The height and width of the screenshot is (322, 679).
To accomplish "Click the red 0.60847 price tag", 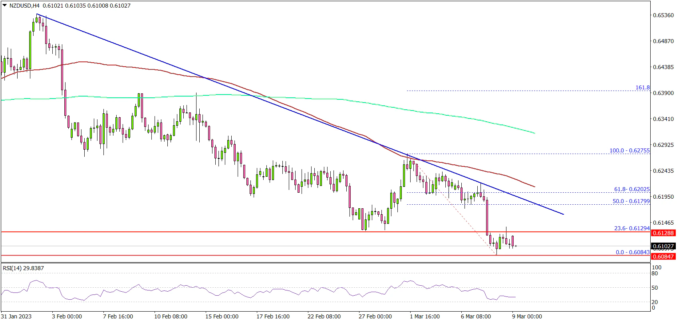I will (x=663, y=257).
